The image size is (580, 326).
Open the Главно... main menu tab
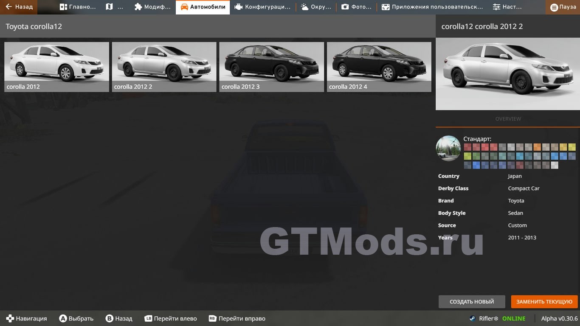(77, 7)
